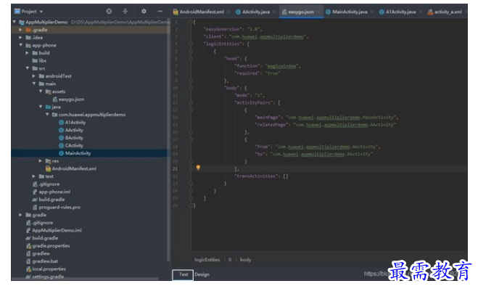Screen dimensions: 478x294
Task: Fold the logicEntities block in gutter
Action: pyautogui.click(x=191, y=44)
